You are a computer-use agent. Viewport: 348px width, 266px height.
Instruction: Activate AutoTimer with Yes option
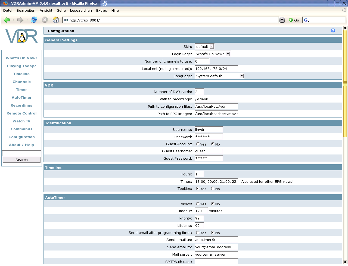[198, 204]
